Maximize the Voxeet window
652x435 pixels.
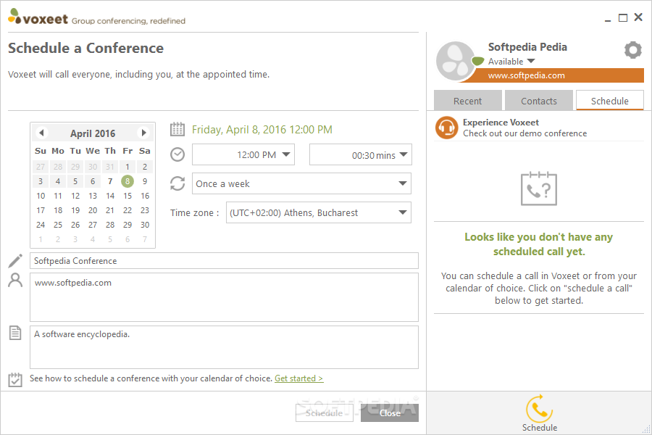pos(623,17)
